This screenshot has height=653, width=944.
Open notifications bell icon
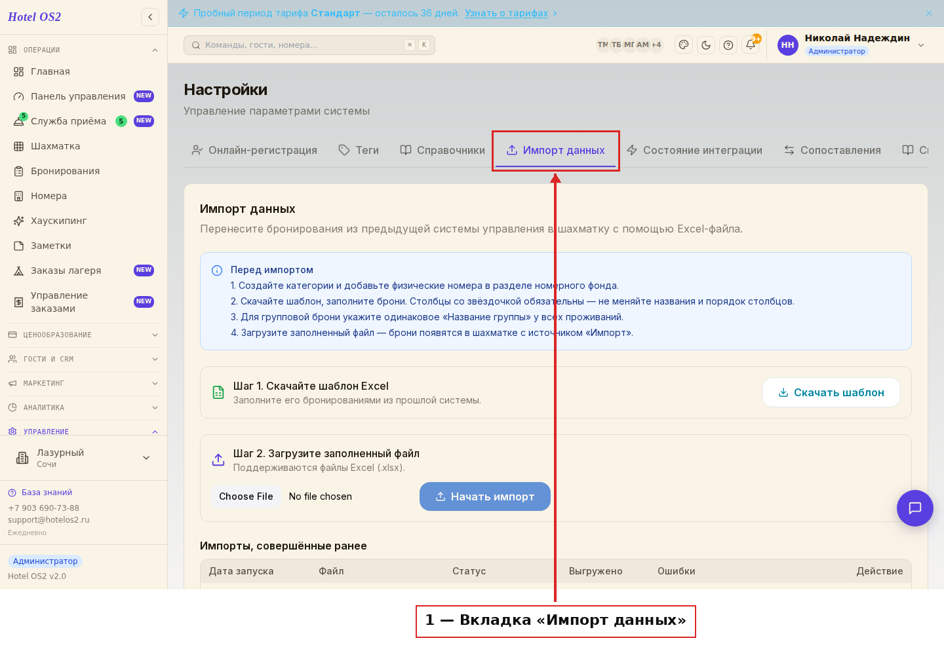click(x=751, y=45)
